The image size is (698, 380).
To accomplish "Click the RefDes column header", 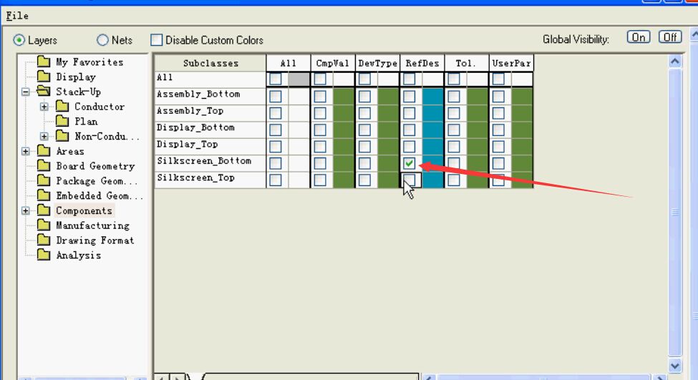I will 422,63.
